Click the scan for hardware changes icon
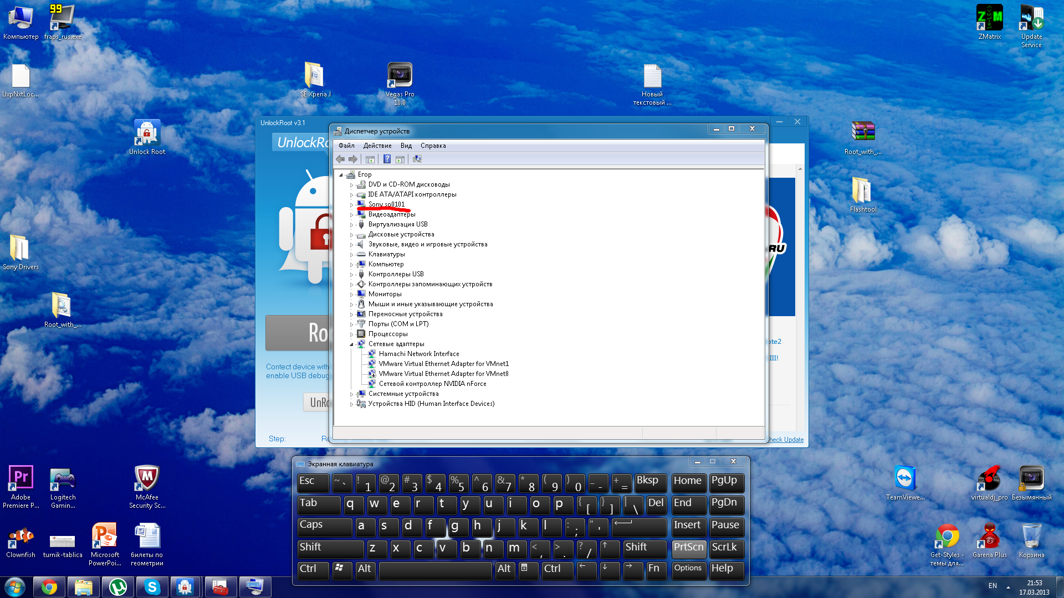The height and width of the screenshot is (598, 1064). pos(417,159)
